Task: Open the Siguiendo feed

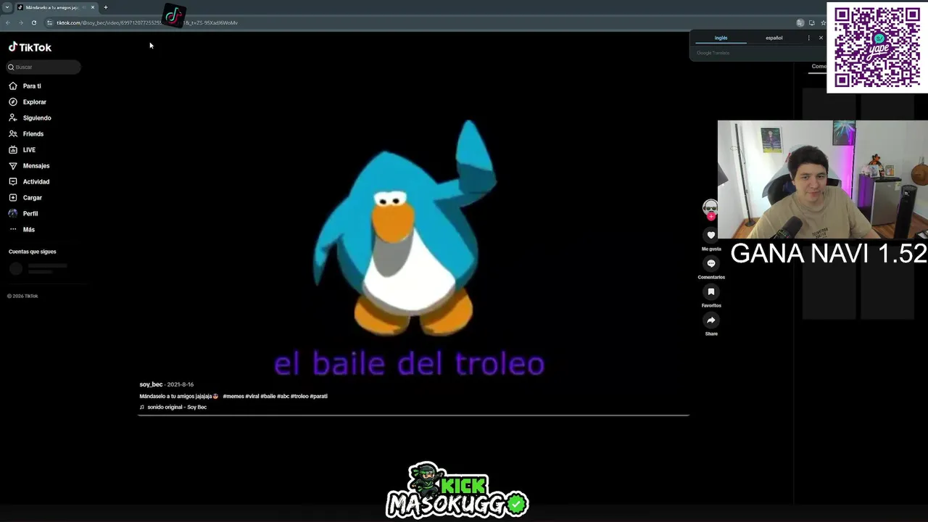Action: tap(37, 118)
